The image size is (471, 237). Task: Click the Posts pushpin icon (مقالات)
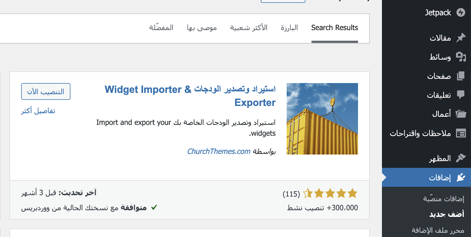coord(461,38)
